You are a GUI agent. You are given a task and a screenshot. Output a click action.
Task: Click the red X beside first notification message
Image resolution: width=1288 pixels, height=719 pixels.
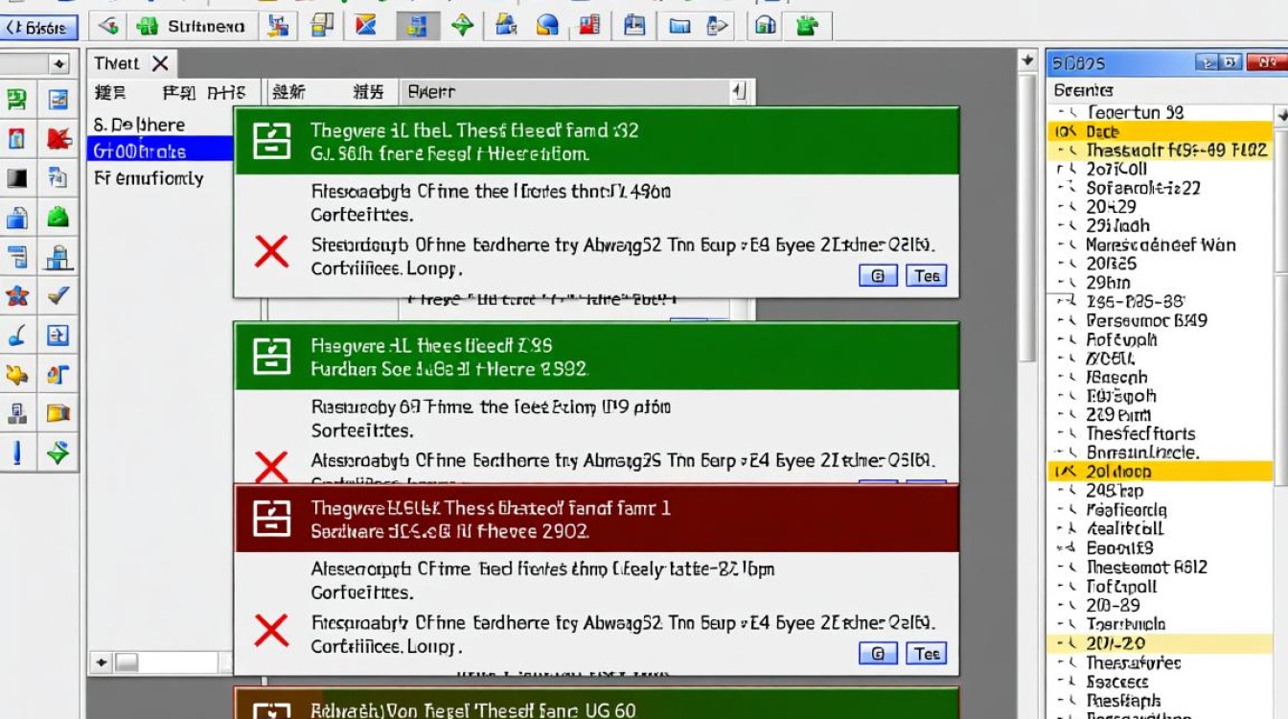(271, 252)
